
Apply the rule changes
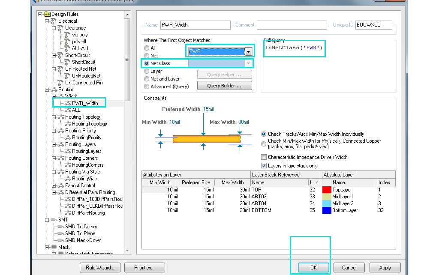tap(385, 267)
